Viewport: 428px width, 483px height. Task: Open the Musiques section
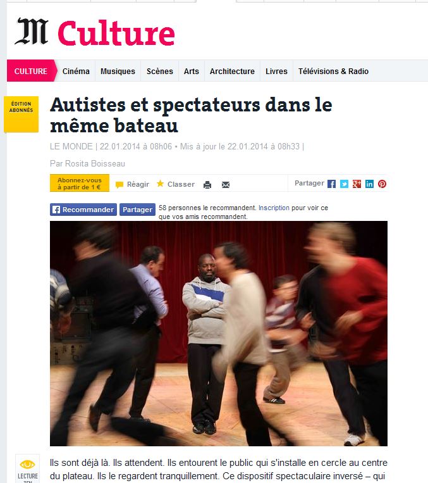tap(118, 71)
